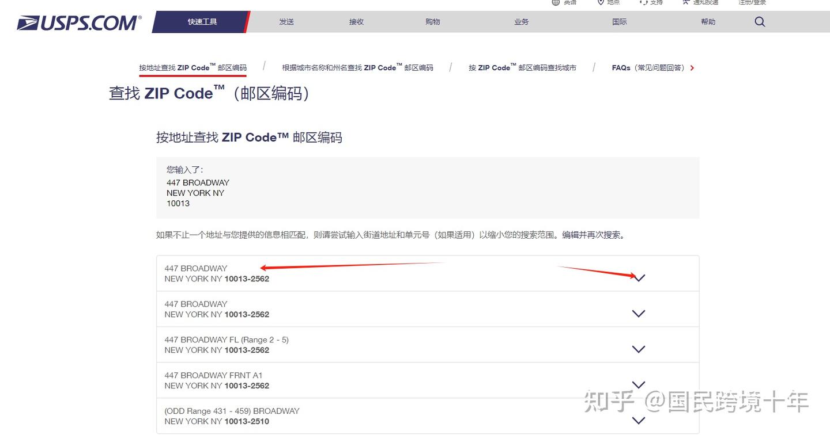The height and width of the screenshot is (435, 830).
Task: Open the 发送 menu
Action: pyautogui.click(x=286, y=22)
